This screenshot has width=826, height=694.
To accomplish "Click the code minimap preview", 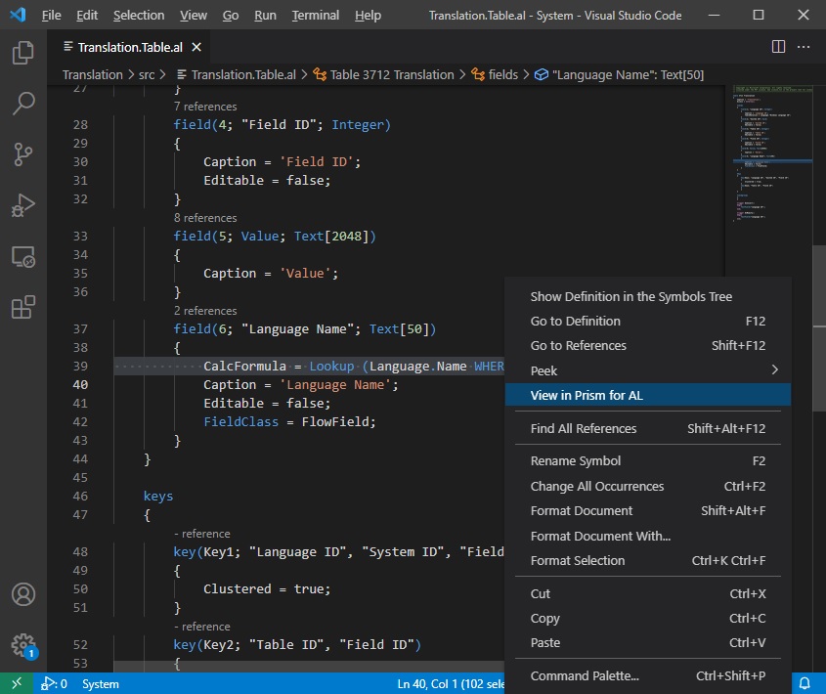I will click(x=771, y=153).
